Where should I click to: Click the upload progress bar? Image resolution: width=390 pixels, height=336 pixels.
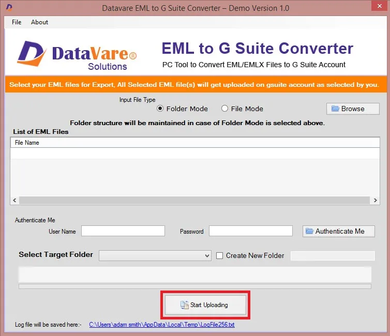pos(195,286)
